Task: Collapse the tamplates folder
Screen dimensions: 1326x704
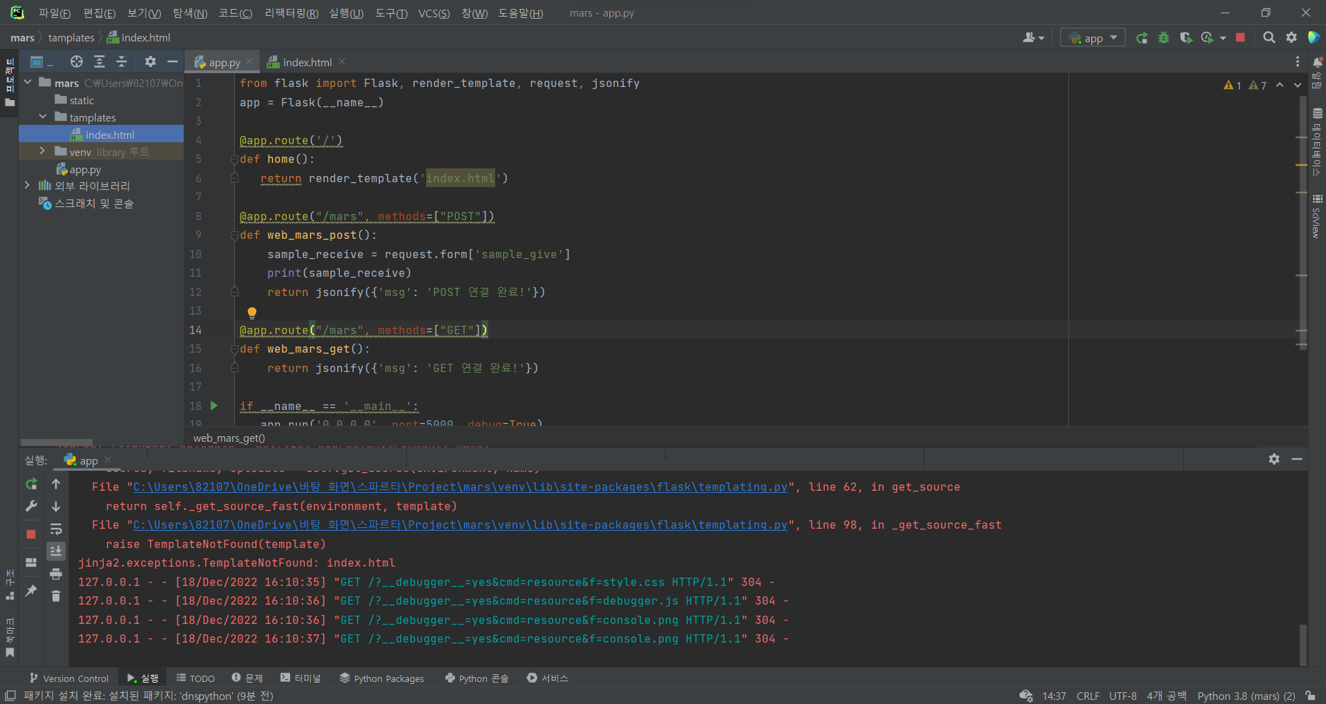Action: 43,117
